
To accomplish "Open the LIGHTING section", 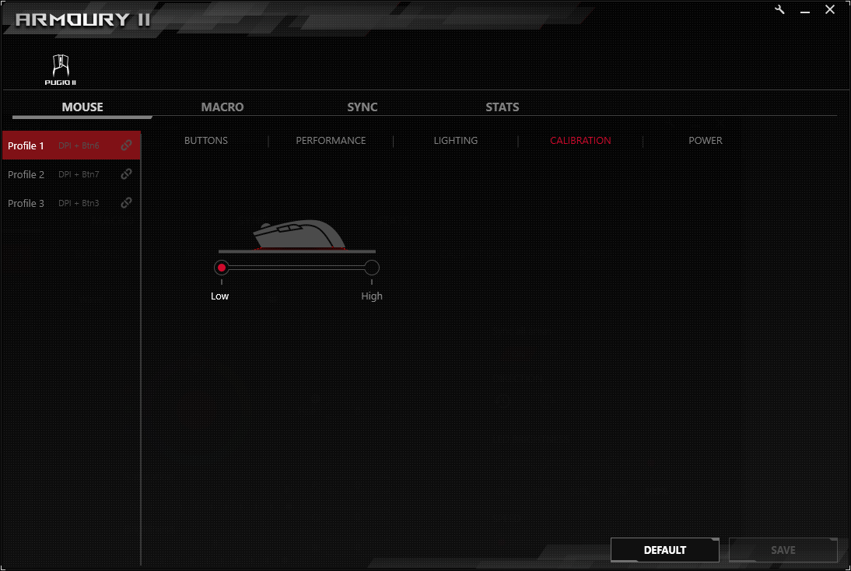I will tap(456, 141).
